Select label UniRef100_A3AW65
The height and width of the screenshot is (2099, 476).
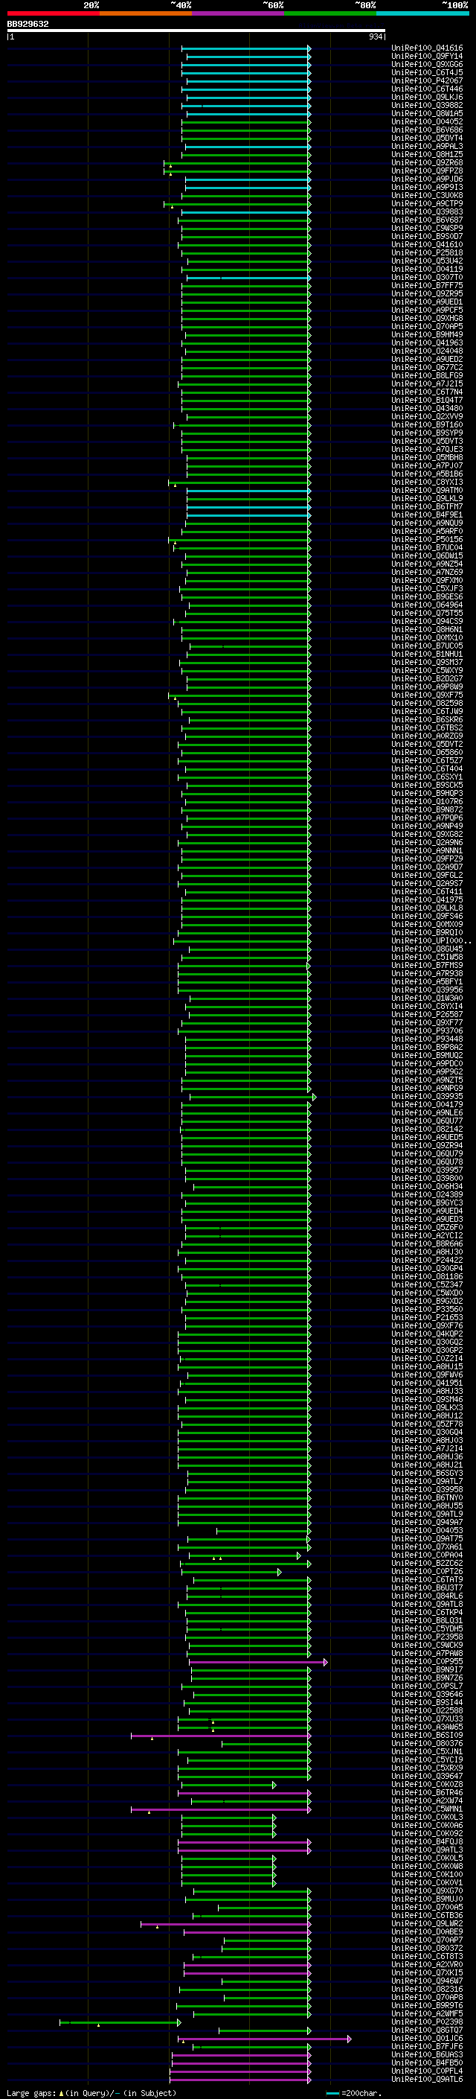[426, 1727]
